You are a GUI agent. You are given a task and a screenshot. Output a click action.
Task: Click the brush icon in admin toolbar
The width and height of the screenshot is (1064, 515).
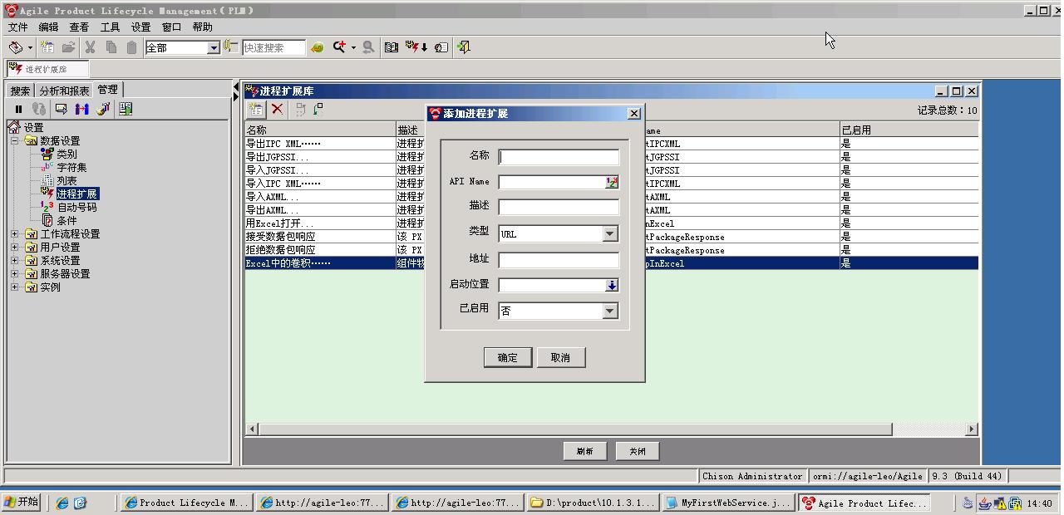103,109
